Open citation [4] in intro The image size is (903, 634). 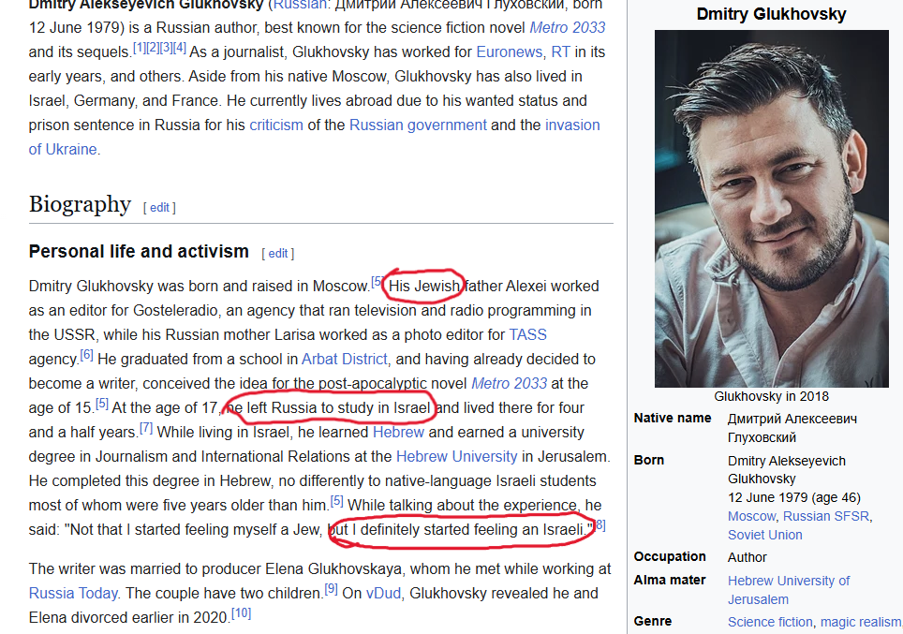pyautogui.click(x=179, y=48)
